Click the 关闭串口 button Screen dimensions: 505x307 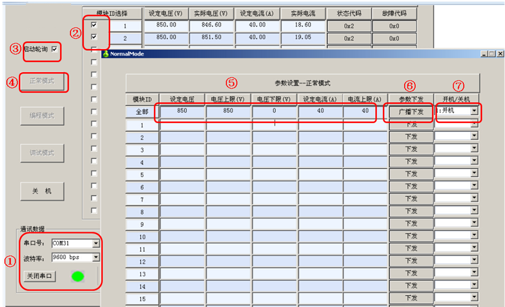point(39,276)
